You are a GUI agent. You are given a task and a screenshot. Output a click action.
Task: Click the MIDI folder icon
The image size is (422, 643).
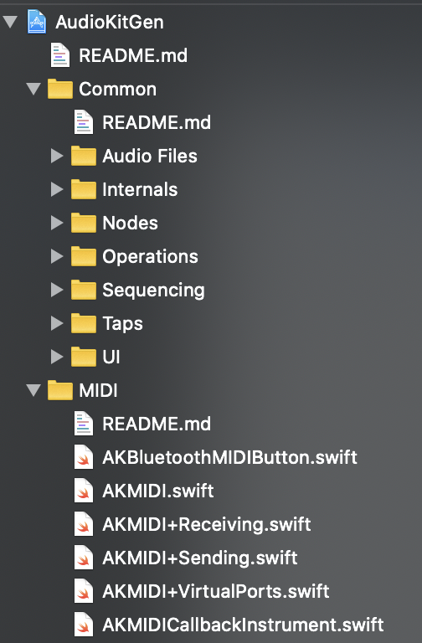click(60, 390)
